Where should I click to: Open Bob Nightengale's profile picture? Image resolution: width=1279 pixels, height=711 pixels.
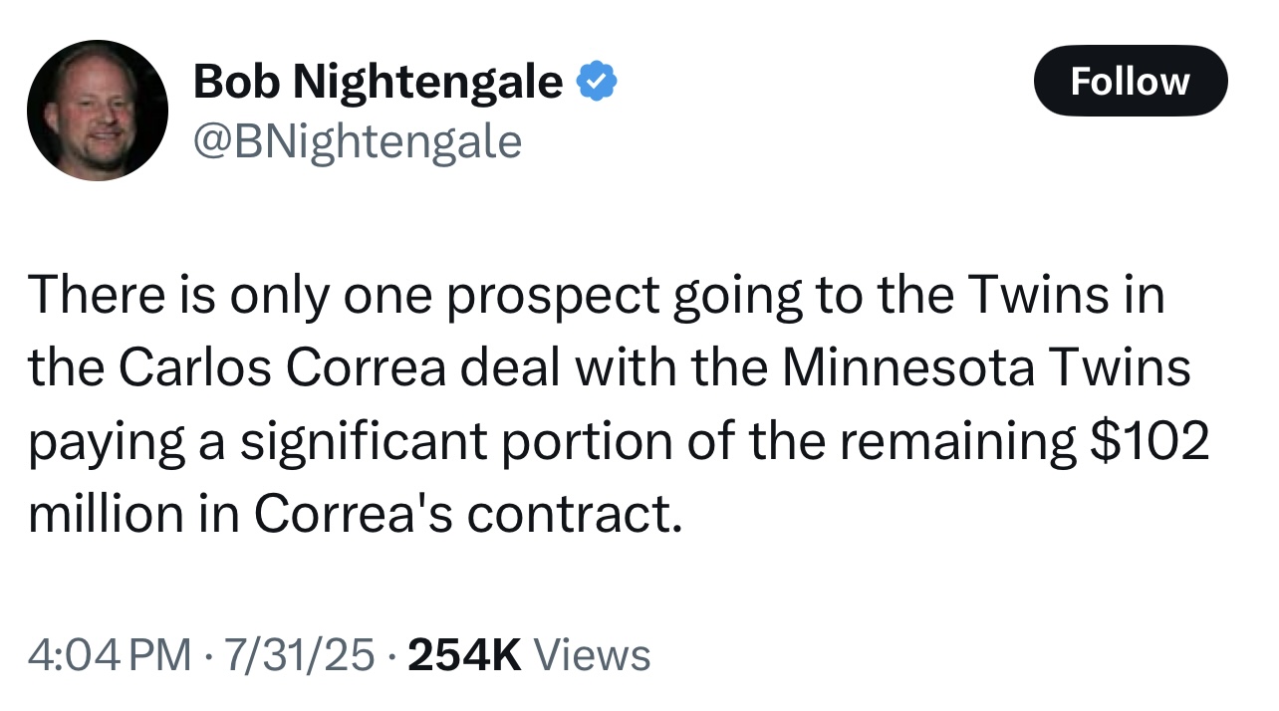[98, 111]
